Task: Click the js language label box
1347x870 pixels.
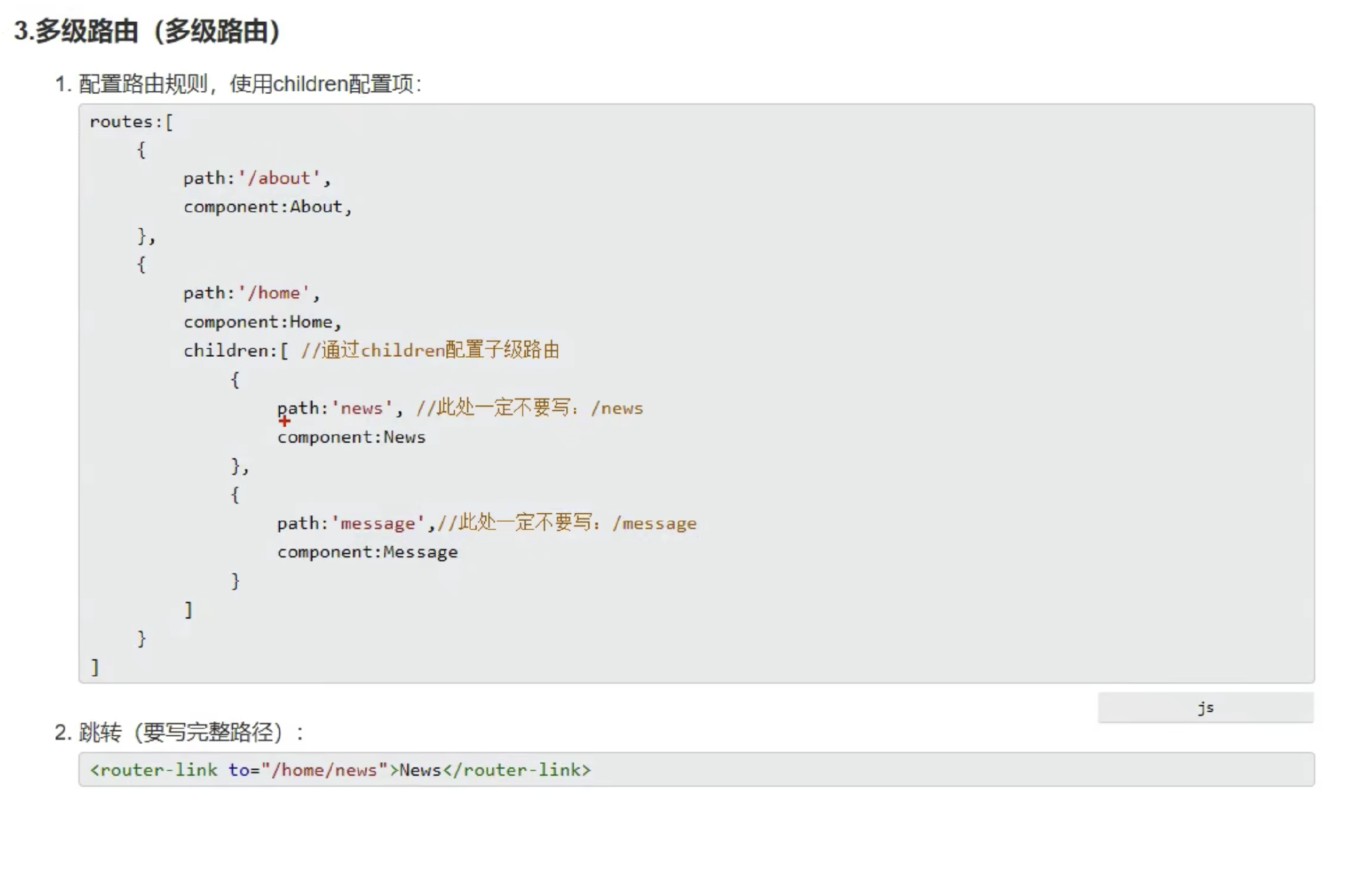Action: 1205,707
